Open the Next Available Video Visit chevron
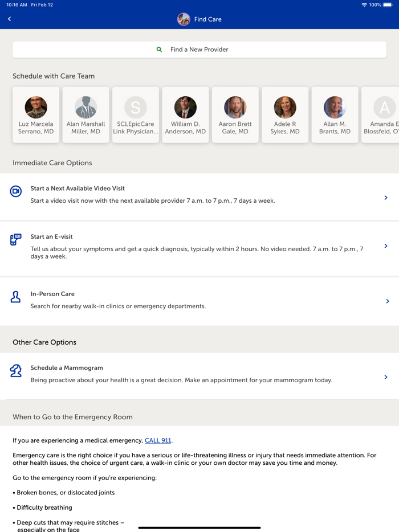Image resolution: width=399 pixels, height=532 pixels. 386,198
